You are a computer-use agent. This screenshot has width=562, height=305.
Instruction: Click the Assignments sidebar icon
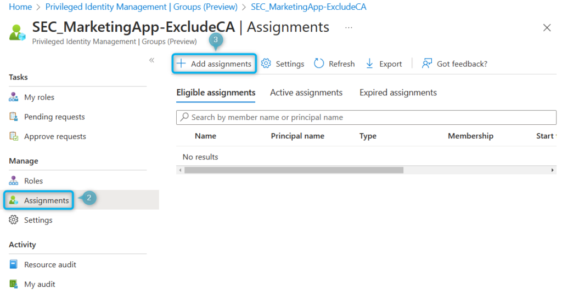pos(14,200)
